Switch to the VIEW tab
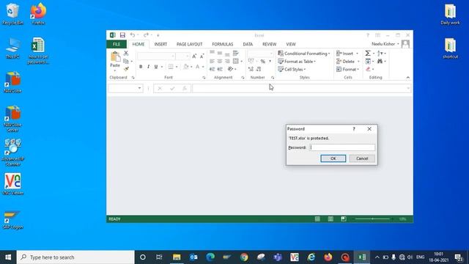469x264 pixels. pos(291,44)
